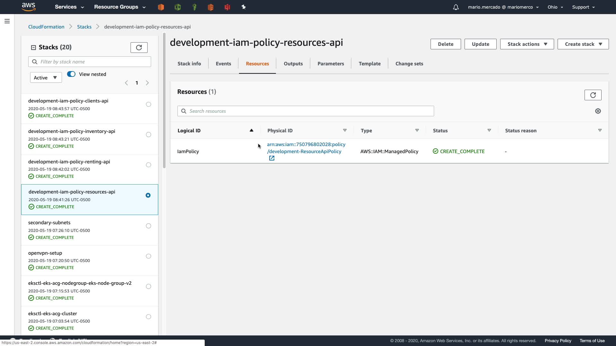Click the Delete stack button
616x346 pixels.
tap(445, 44)
